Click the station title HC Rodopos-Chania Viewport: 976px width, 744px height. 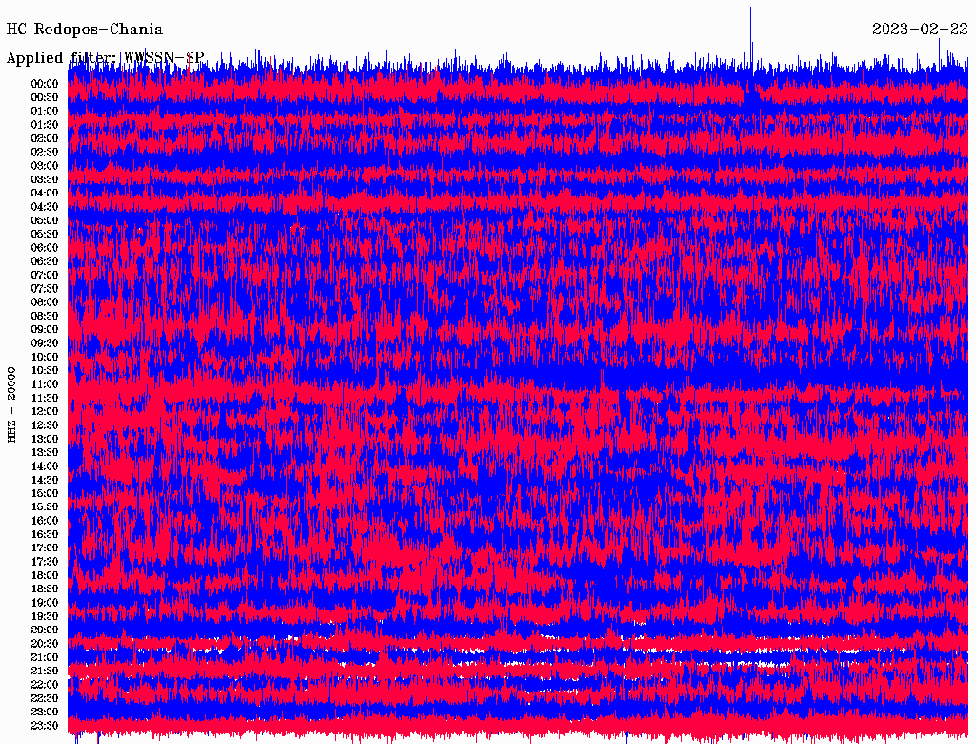point(85,30)
